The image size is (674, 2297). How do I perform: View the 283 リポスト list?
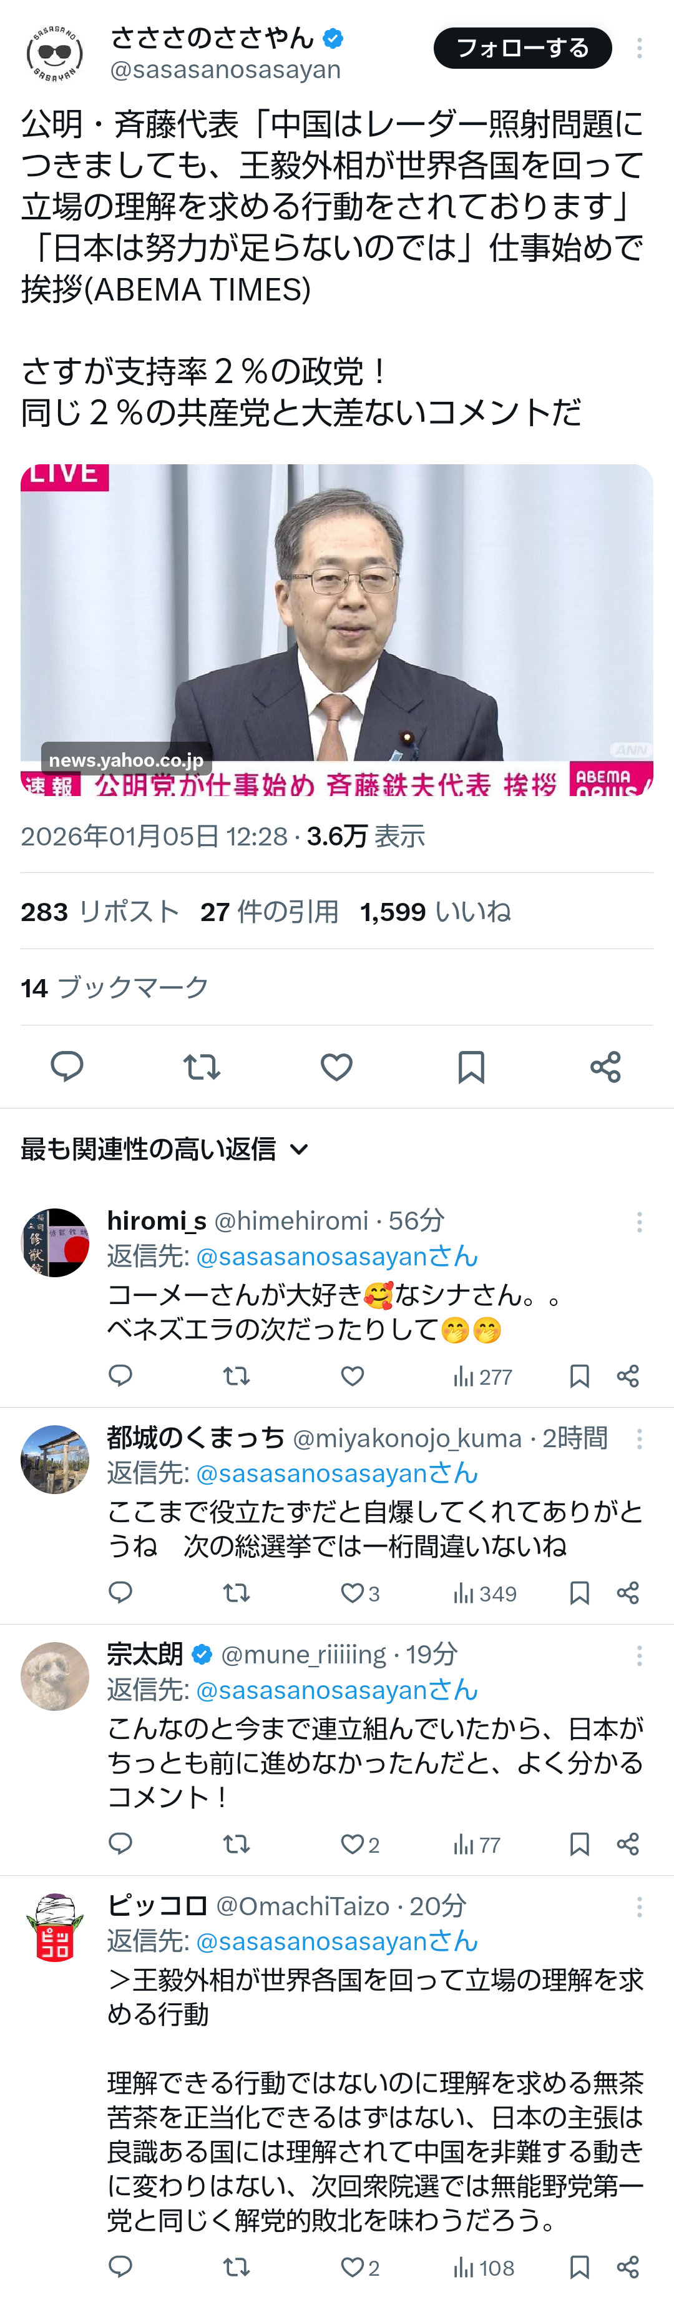[x=100, y=911]
